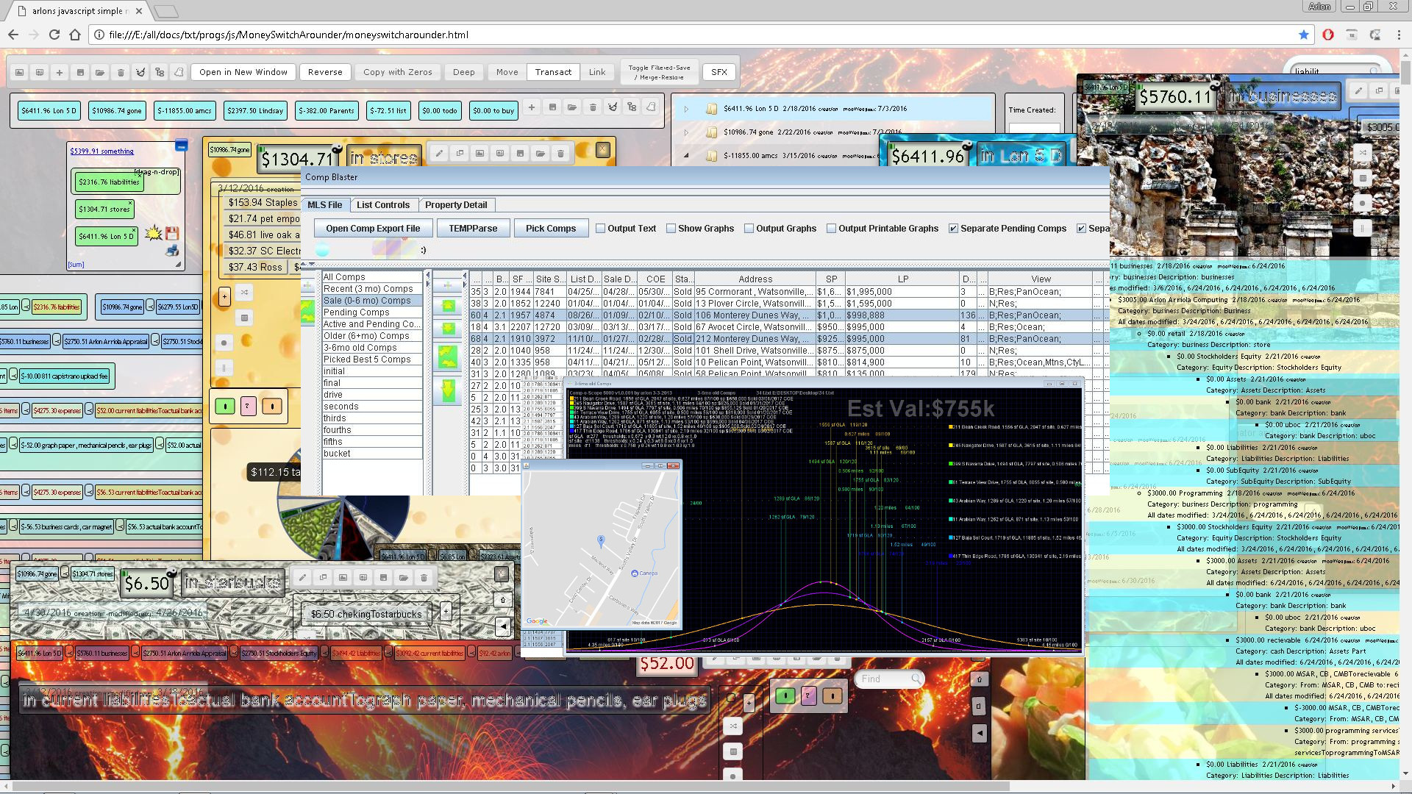1412x794 pixels.
Task: Toggle the Show Graphs checkbox
Action: point(671,229)
